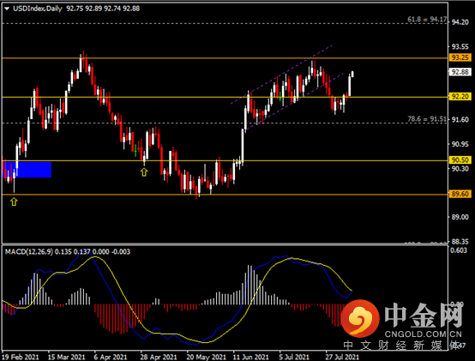The image size is (475, 361).
Task: Select the 89.60 orange price label
Action: click(460, 194)
